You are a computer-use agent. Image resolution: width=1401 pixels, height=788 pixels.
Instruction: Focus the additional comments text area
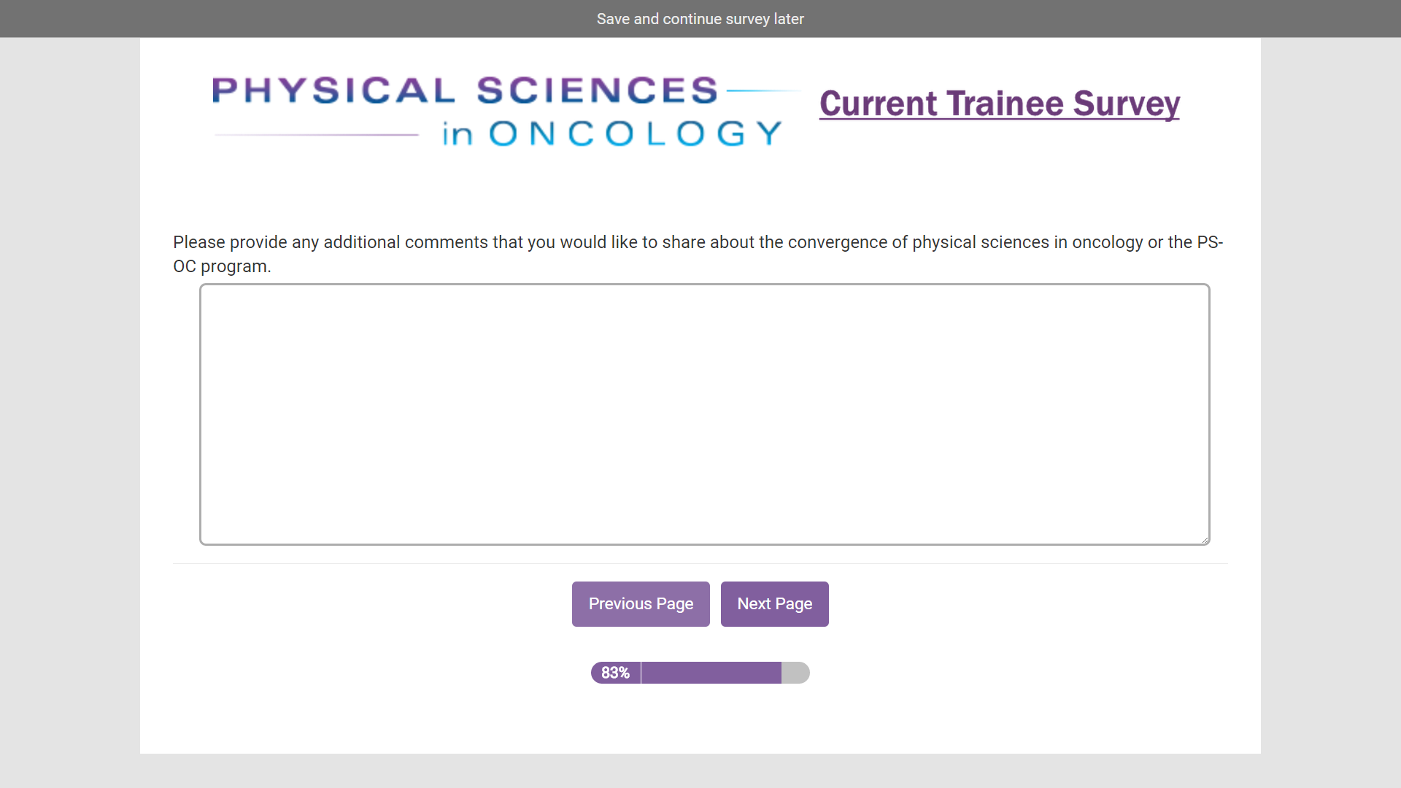(x=704, y=414)
